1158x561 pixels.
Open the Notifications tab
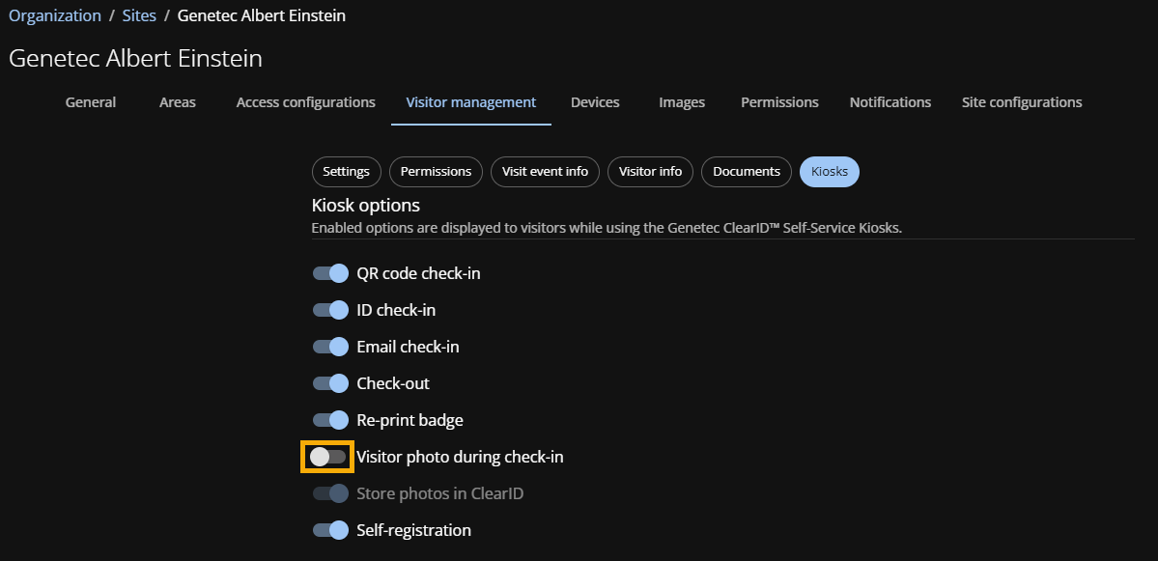(x=890, y=102)
